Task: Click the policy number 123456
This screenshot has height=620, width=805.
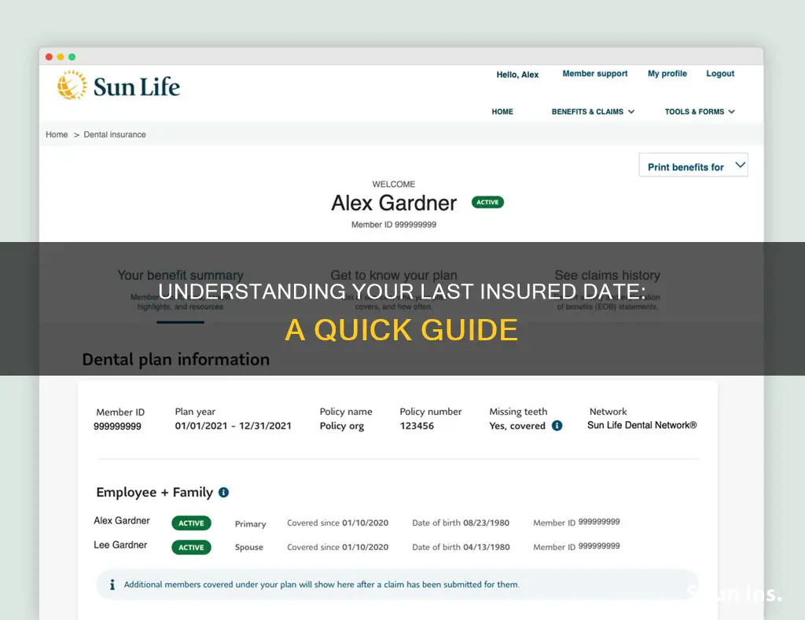Action: coord(417,425)
